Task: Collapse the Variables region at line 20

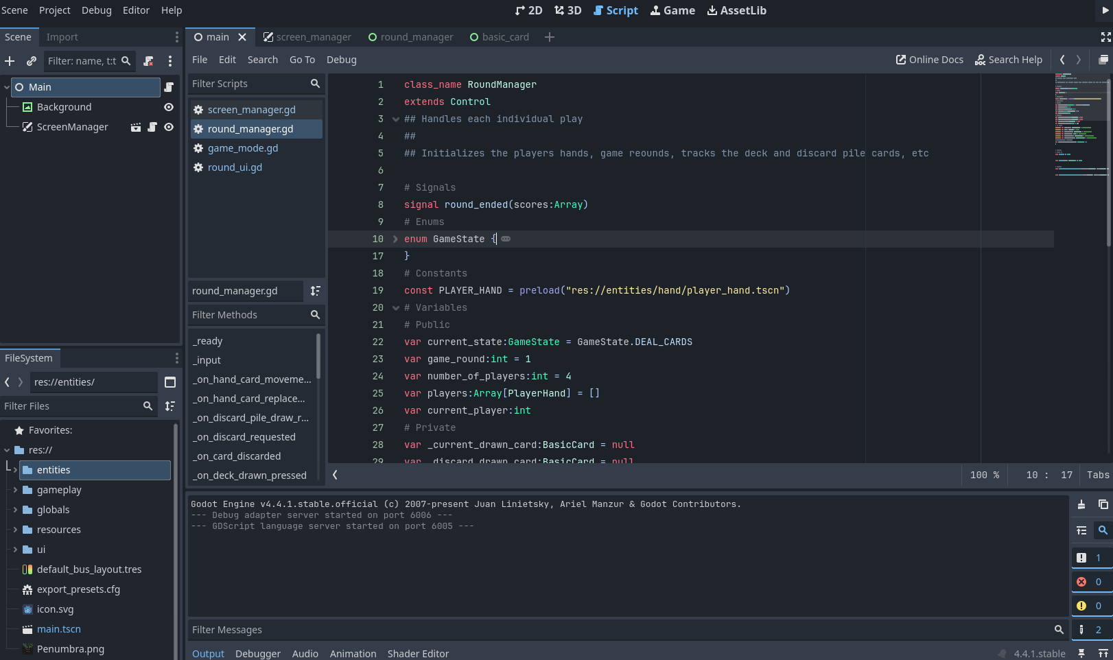Action: (395, 308)
